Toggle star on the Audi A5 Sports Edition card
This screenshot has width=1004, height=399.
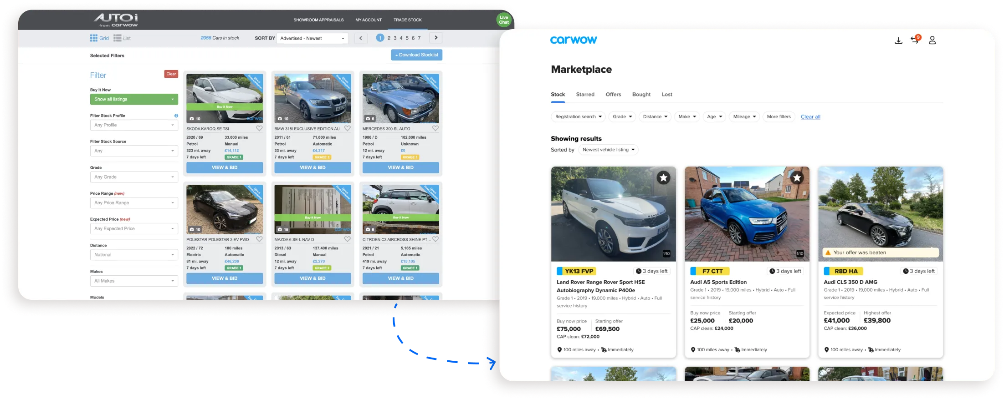point(797,178)
